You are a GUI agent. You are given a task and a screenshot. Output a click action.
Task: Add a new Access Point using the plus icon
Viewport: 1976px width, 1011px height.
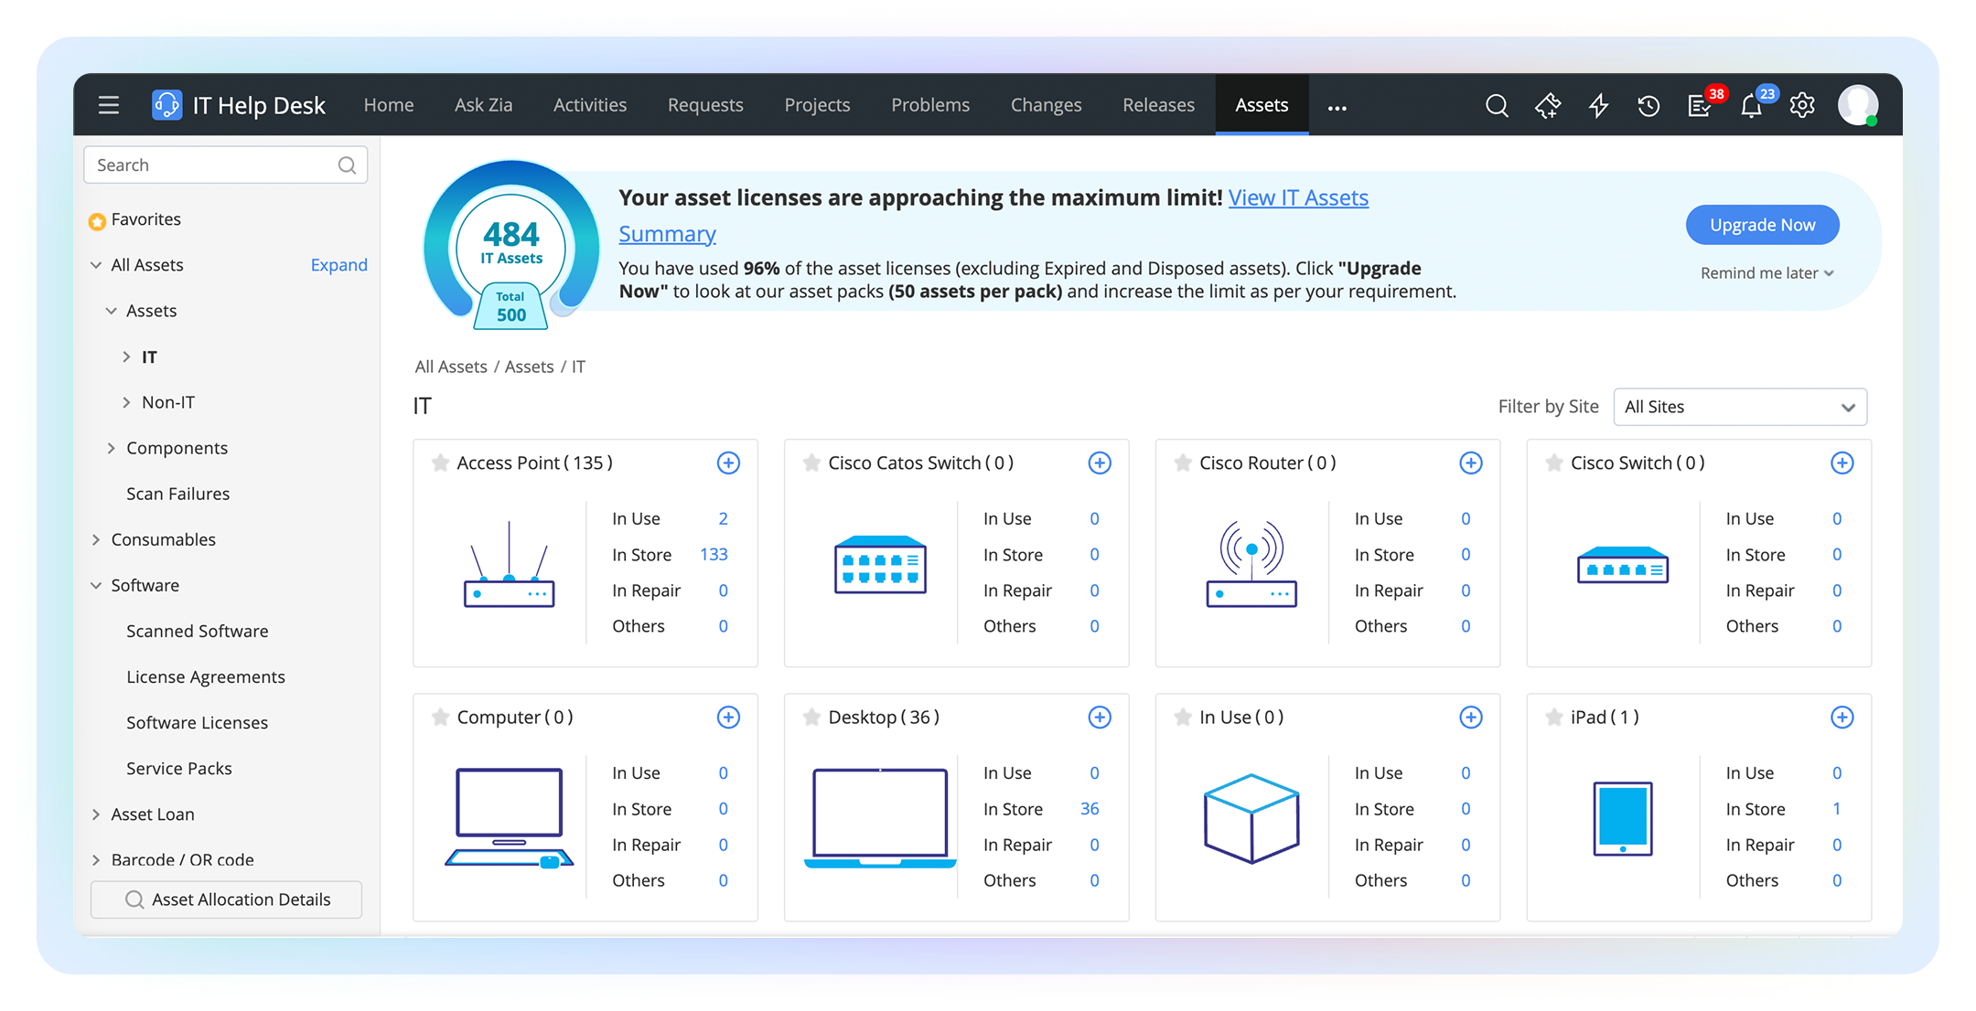coord(728,463)
